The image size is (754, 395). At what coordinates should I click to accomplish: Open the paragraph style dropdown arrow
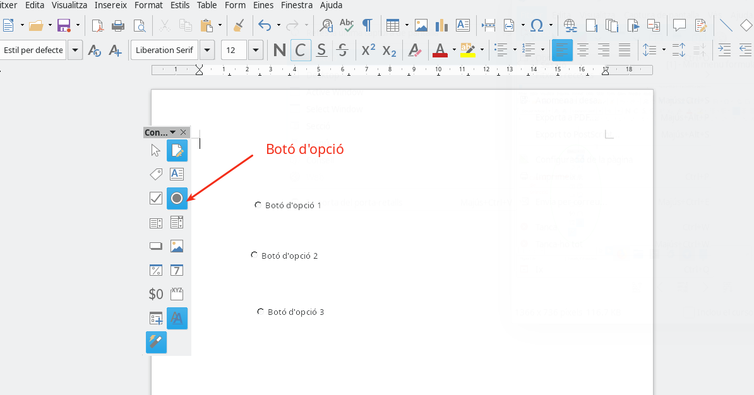[x=75, y=50]
